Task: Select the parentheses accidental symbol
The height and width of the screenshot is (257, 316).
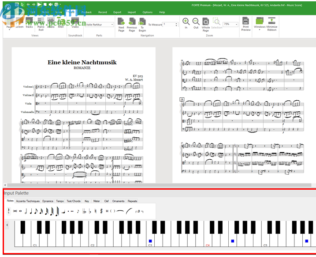Action: pyautogui.click(x=113, y=211)
